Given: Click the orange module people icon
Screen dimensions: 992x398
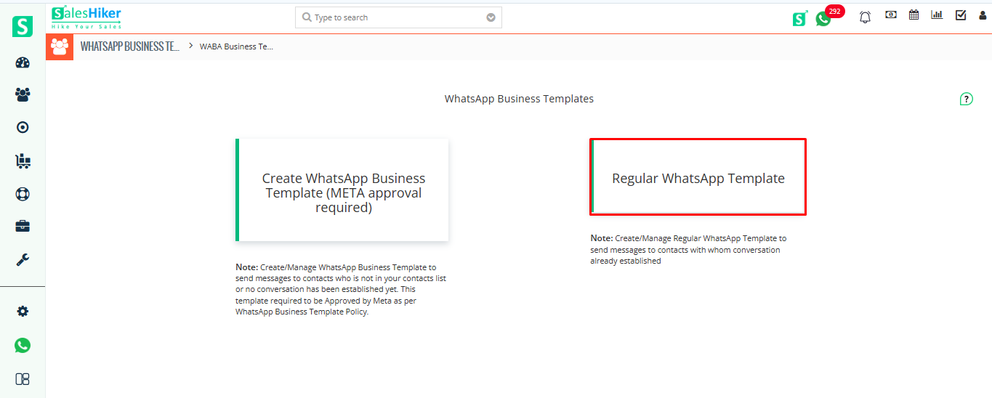Looking at the screenshot, I should pyautogui.click(x=60, y=46).
